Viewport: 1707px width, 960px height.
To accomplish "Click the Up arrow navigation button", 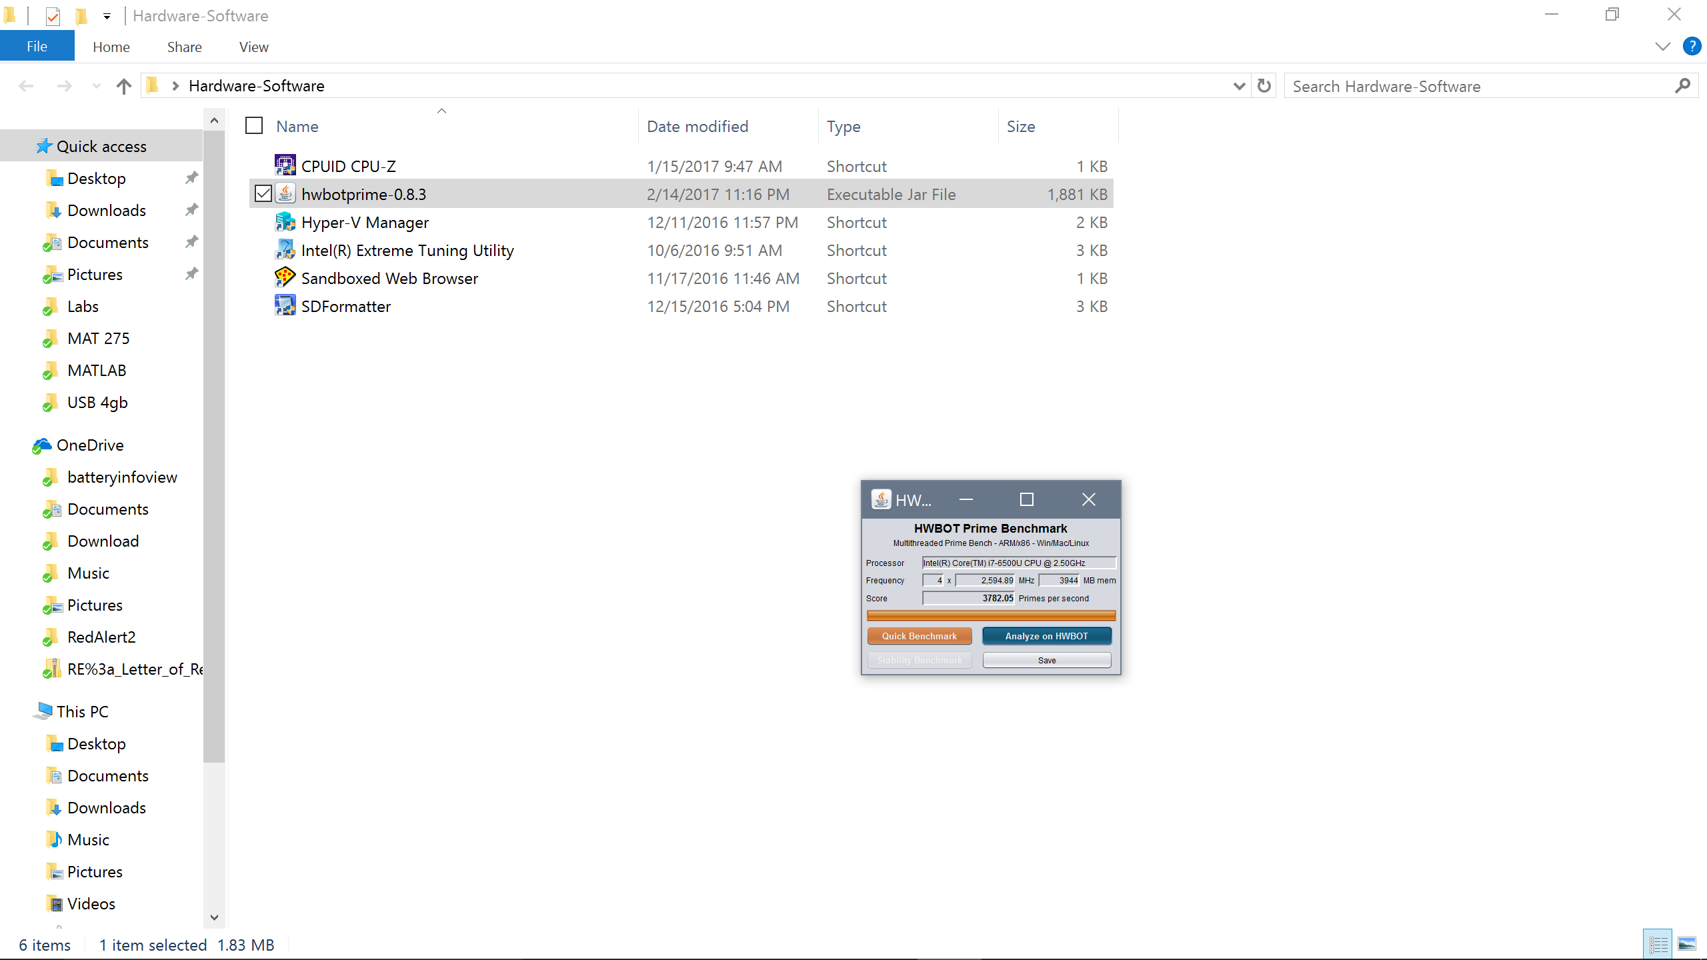I will pyautogui.click(x=123, y=86).
